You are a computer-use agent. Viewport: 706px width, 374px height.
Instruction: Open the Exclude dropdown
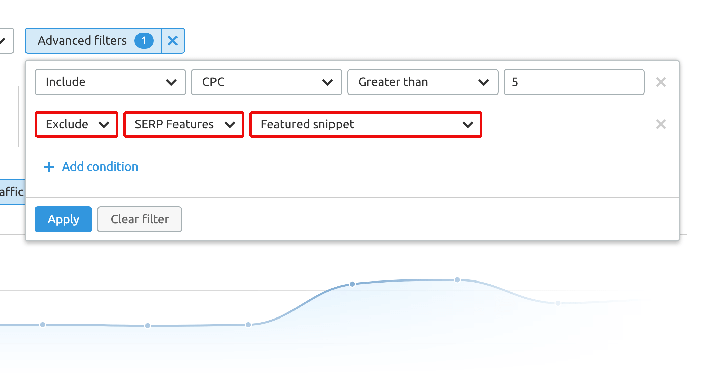[77, 124]
